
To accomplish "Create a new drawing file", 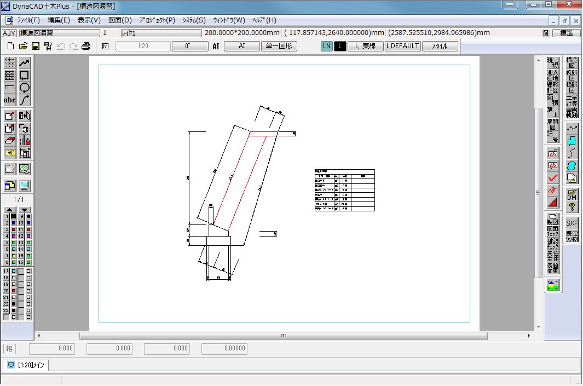I will point(11,46).
